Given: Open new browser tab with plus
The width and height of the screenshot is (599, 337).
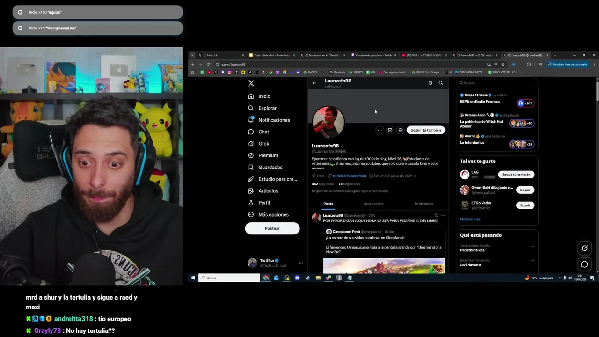Looking at the screenshot, I should coord(555,55).
